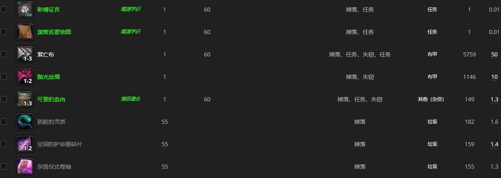
Task: Click the 萦亡布 cloth icon
Action: tap(25, 55)
